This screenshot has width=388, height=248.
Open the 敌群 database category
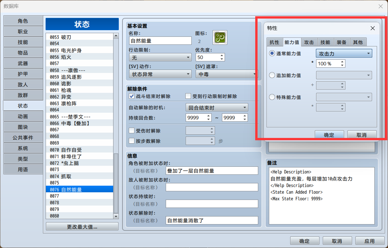(x=23, y=95)
